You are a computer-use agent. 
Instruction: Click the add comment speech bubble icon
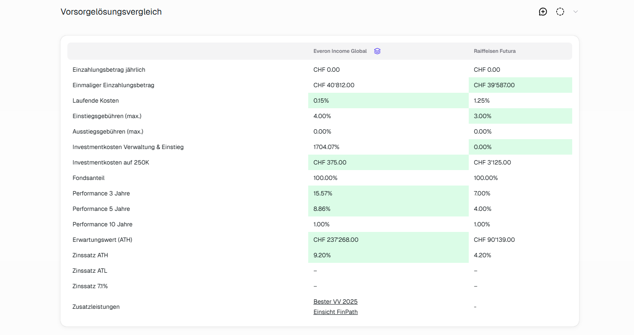coord(543,12)
